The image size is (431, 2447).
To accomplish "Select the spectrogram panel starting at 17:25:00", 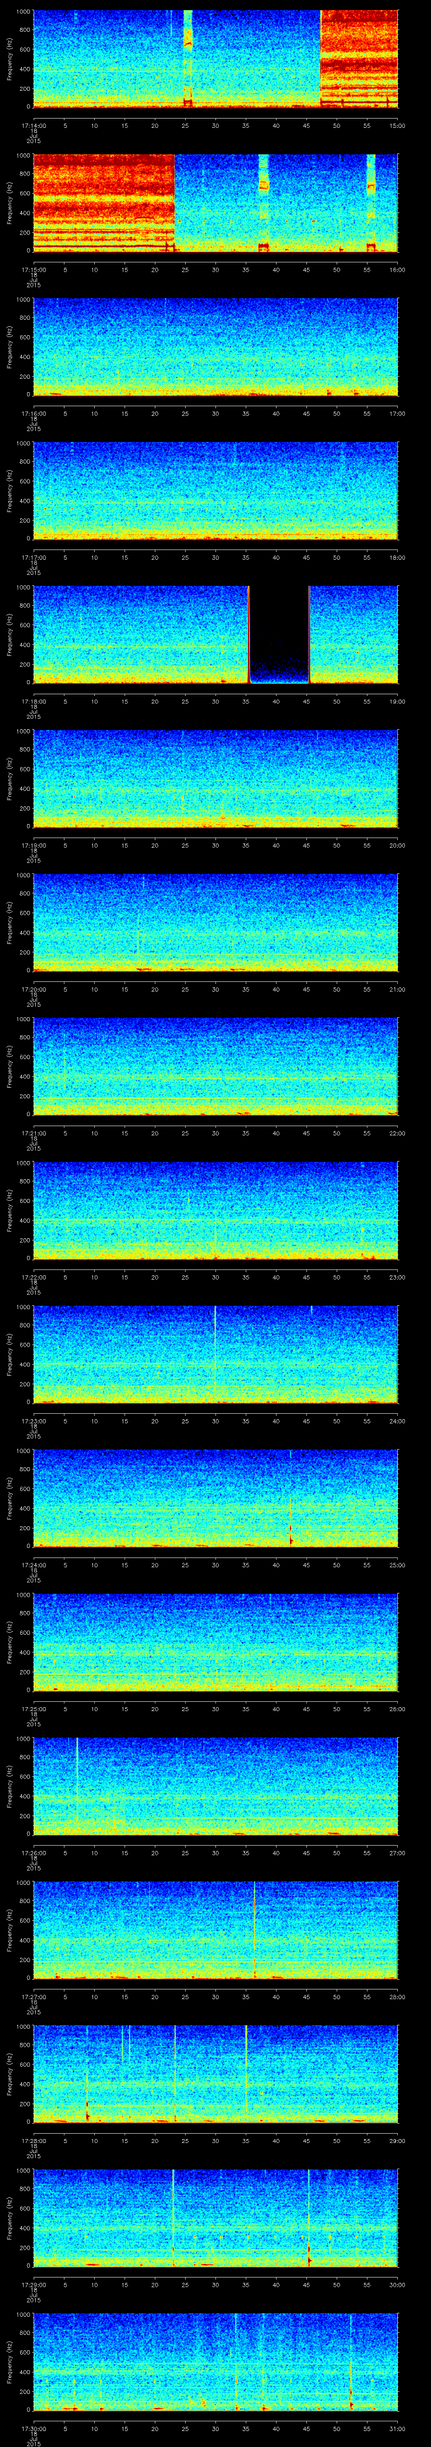I will pos(215,1641).
